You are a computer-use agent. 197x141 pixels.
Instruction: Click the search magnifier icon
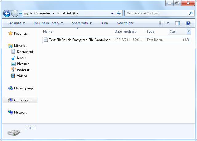click(191, 13)
